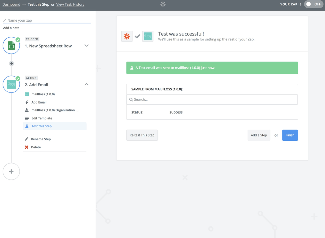325x238 pixels.
Task: Choose Delete step option
Action: tap(36, 147)
